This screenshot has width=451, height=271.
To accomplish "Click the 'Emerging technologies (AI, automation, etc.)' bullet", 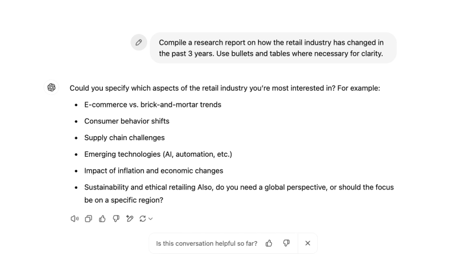I will [158, 154].
